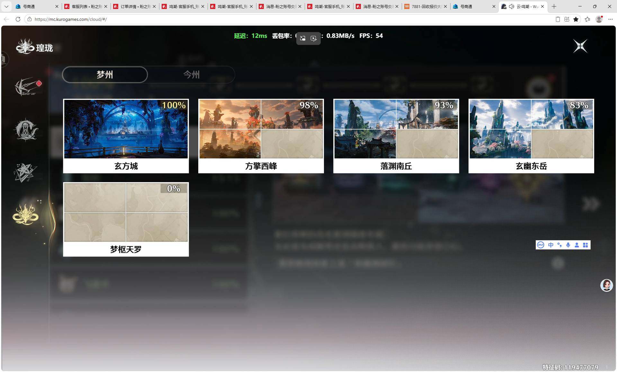Click the cloud-game playback overlay icon
This screenshot has height=372, width=617.
click(314, 38)
